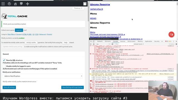Switch to the Sources tab

tap(123, 41)
